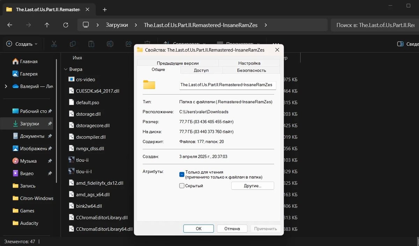Image resolution: width=419 pixels, height=246 pixels.
Task: Select the dstoragecore.dll file
Action: point(89,126)
